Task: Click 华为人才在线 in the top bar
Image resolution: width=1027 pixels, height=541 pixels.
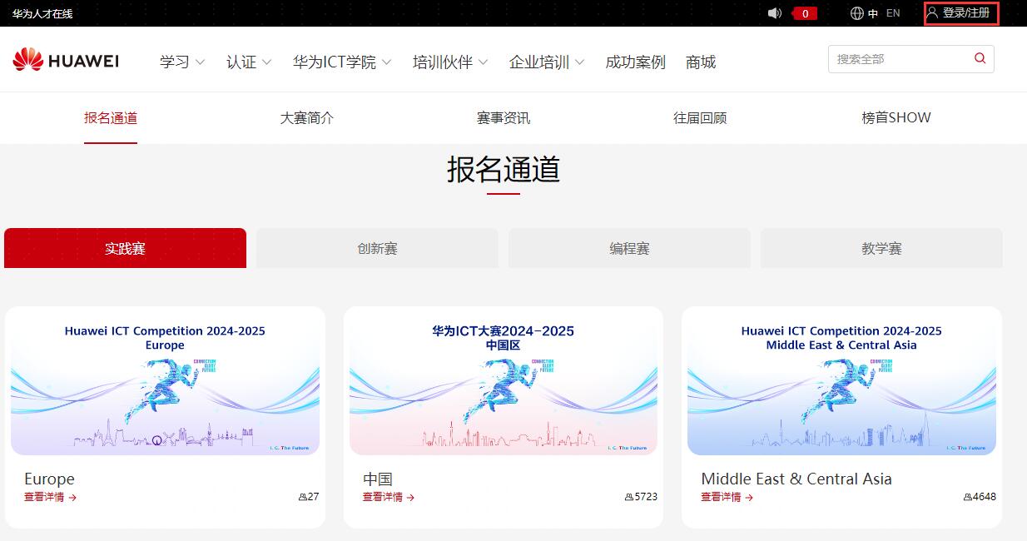Action: pyautogui.click(x=42, y=13)
